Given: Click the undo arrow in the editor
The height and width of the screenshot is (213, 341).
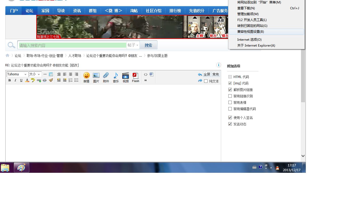Looking at the screenshot, I should click(200, 75).
